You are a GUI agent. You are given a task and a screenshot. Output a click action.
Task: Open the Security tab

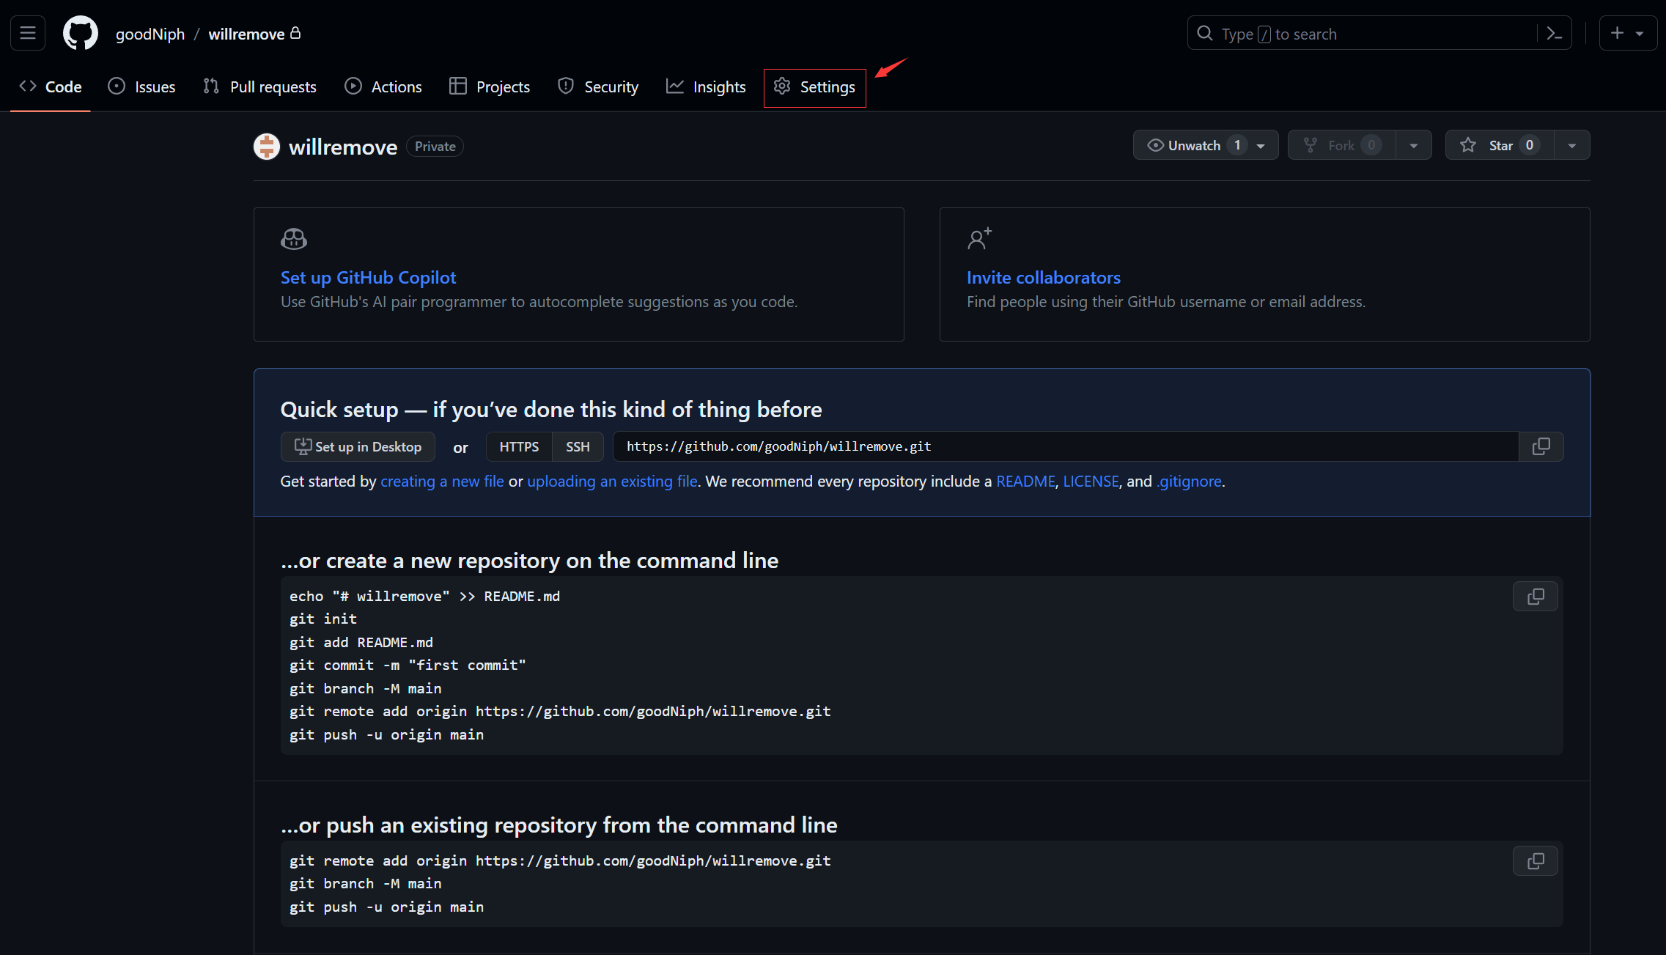[x=598, y=86]
